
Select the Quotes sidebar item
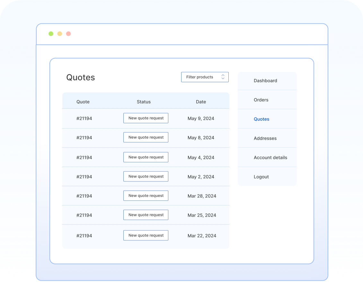click(x=261, y=119)
